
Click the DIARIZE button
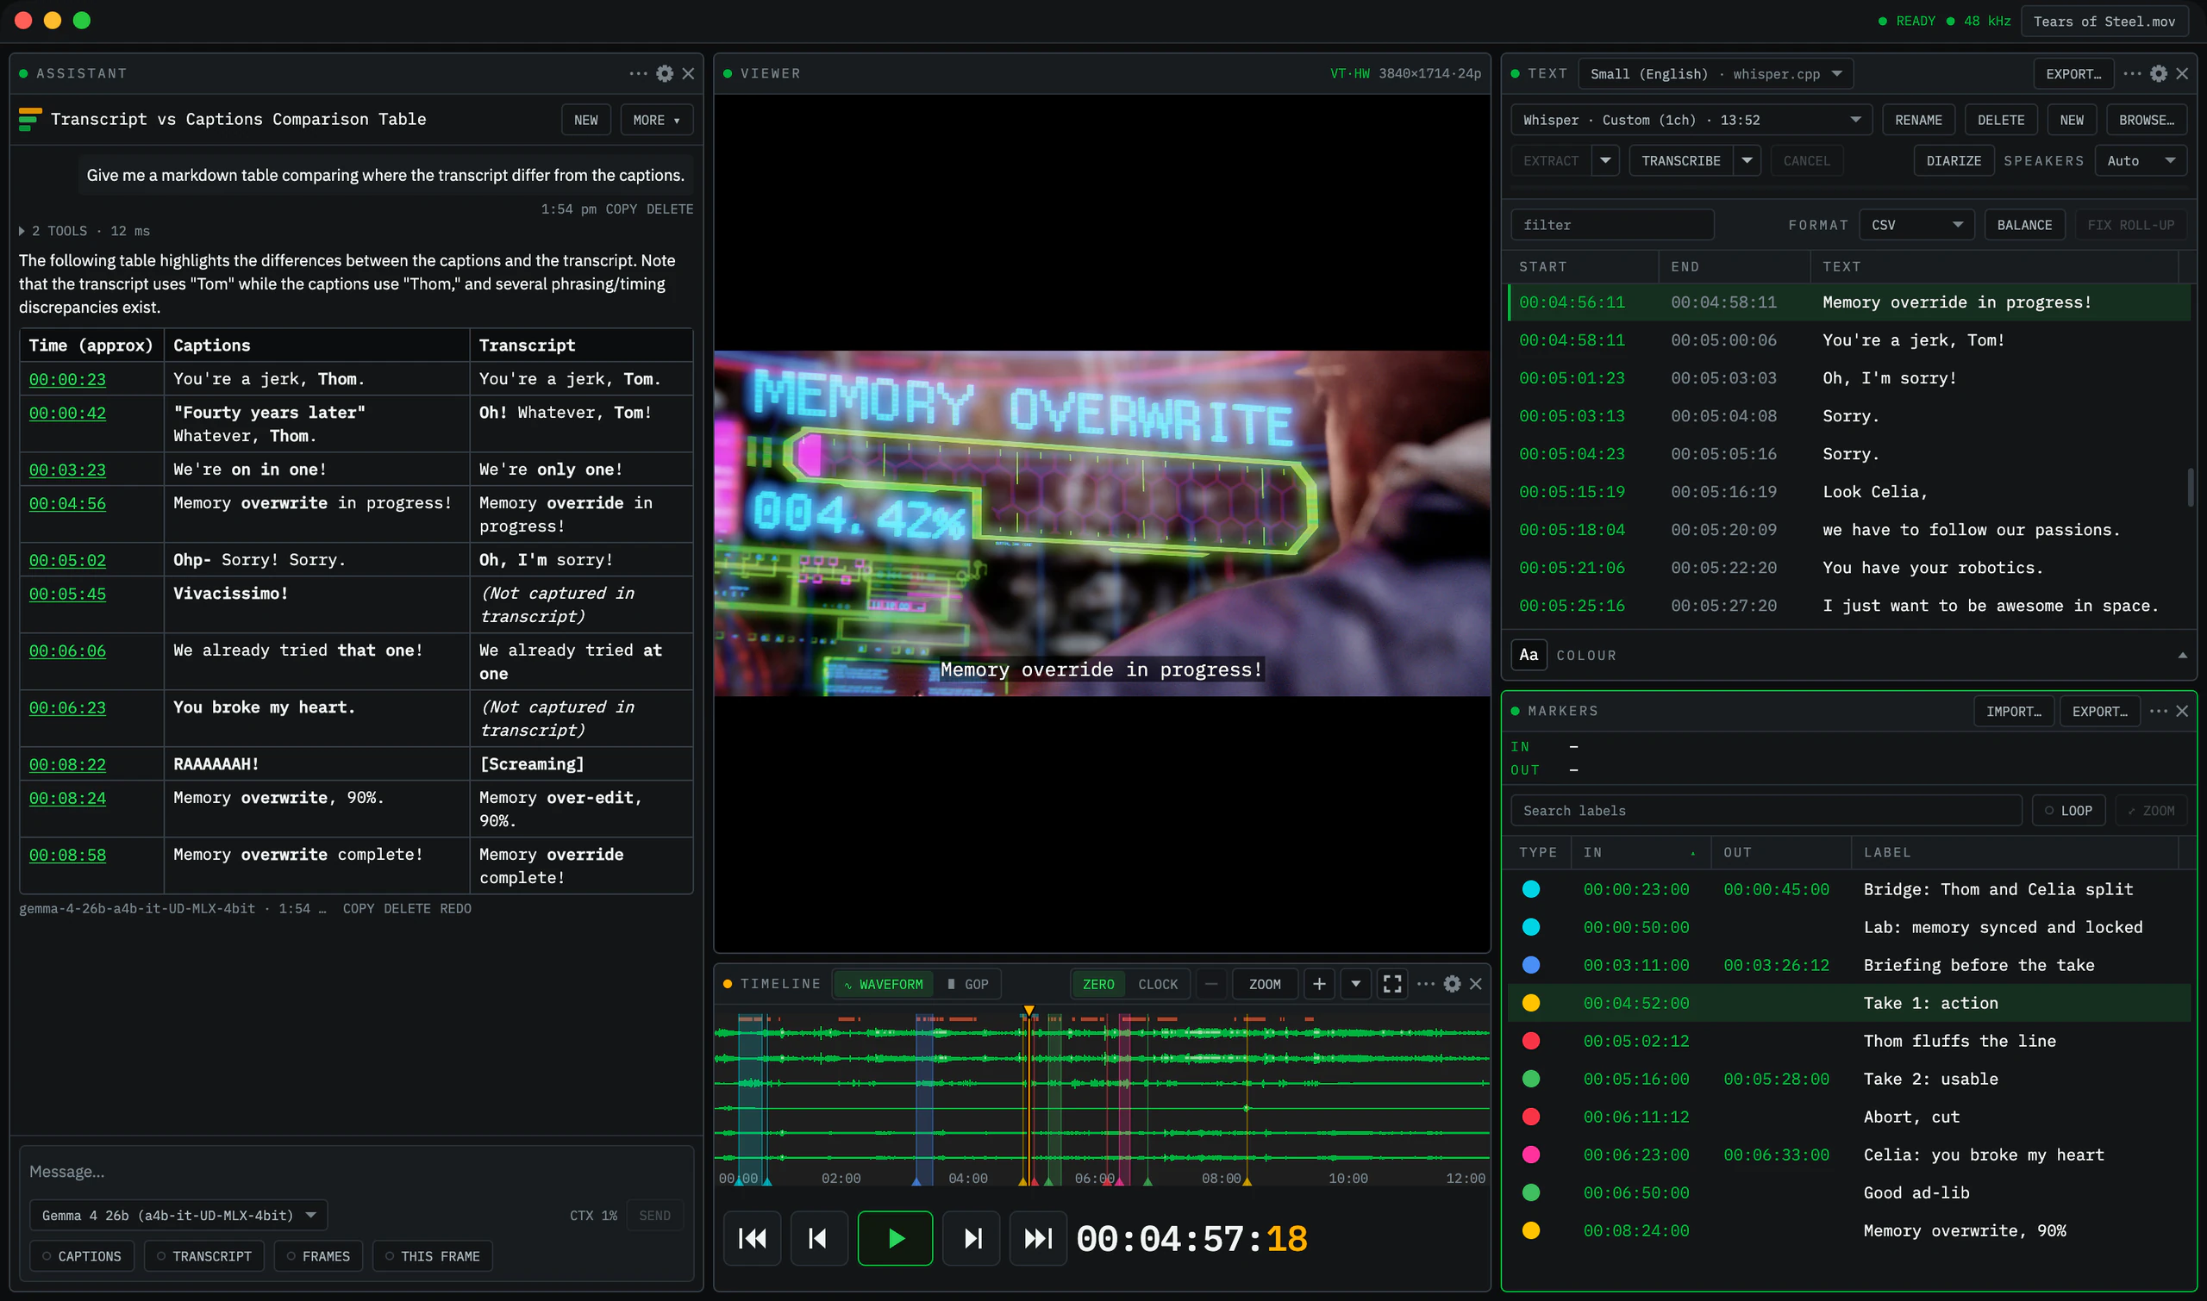point(1954,160)
